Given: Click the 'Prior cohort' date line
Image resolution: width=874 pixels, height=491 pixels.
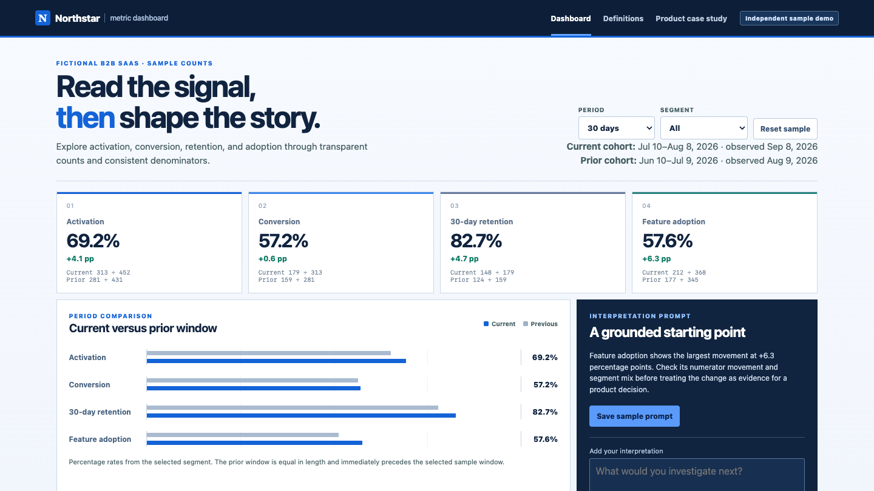Looking at the screenshot, I should 699,161.
